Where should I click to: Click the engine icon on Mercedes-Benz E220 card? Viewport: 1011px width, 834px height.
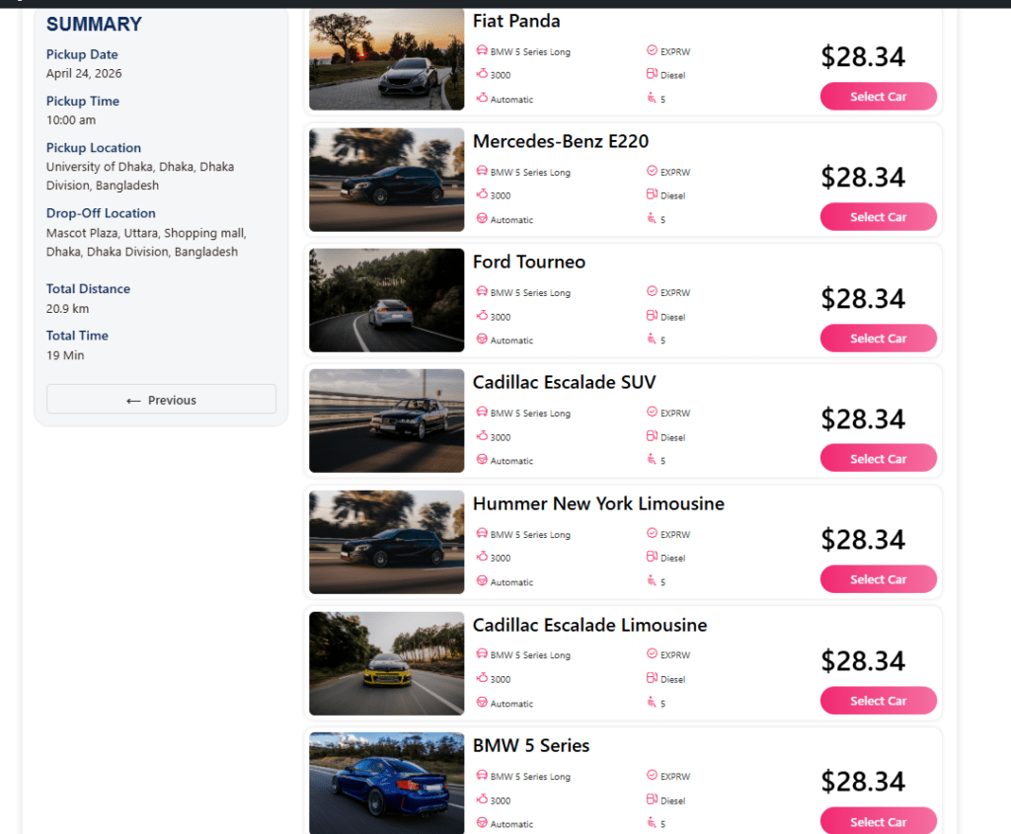click(482, 194)
